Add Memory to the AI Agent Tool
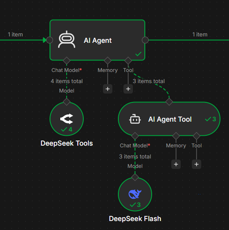This screenshot has height=230, width=229. pyautogui.click(x=176, y=164)
